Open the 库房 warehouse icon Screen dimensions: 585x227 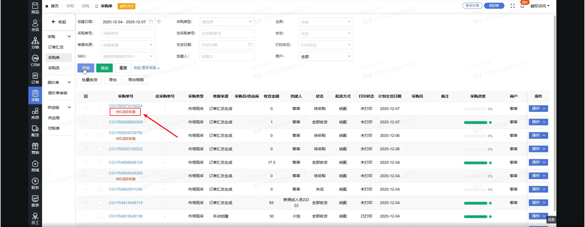click(x=35, y=113)
